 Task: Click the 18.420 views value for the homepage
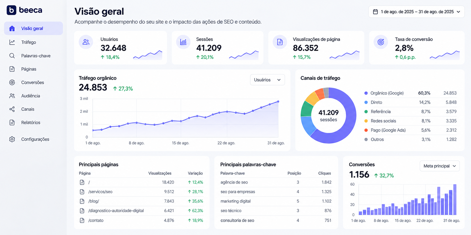tap(168, 182)
